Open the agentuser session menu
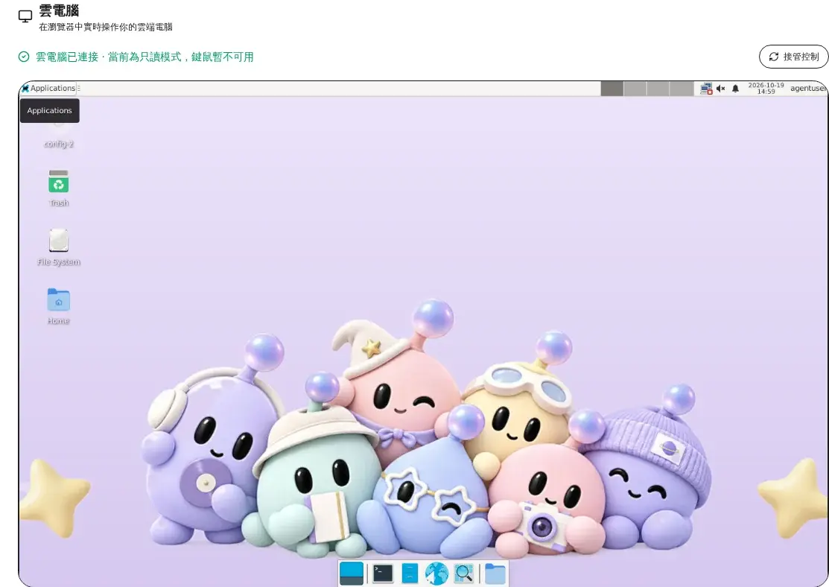This screenshot has height=587, width=829. pyautogui.click(x=808, y=89)
